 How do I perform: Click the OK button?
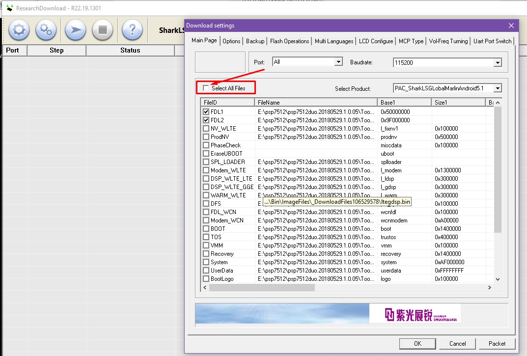417,343
